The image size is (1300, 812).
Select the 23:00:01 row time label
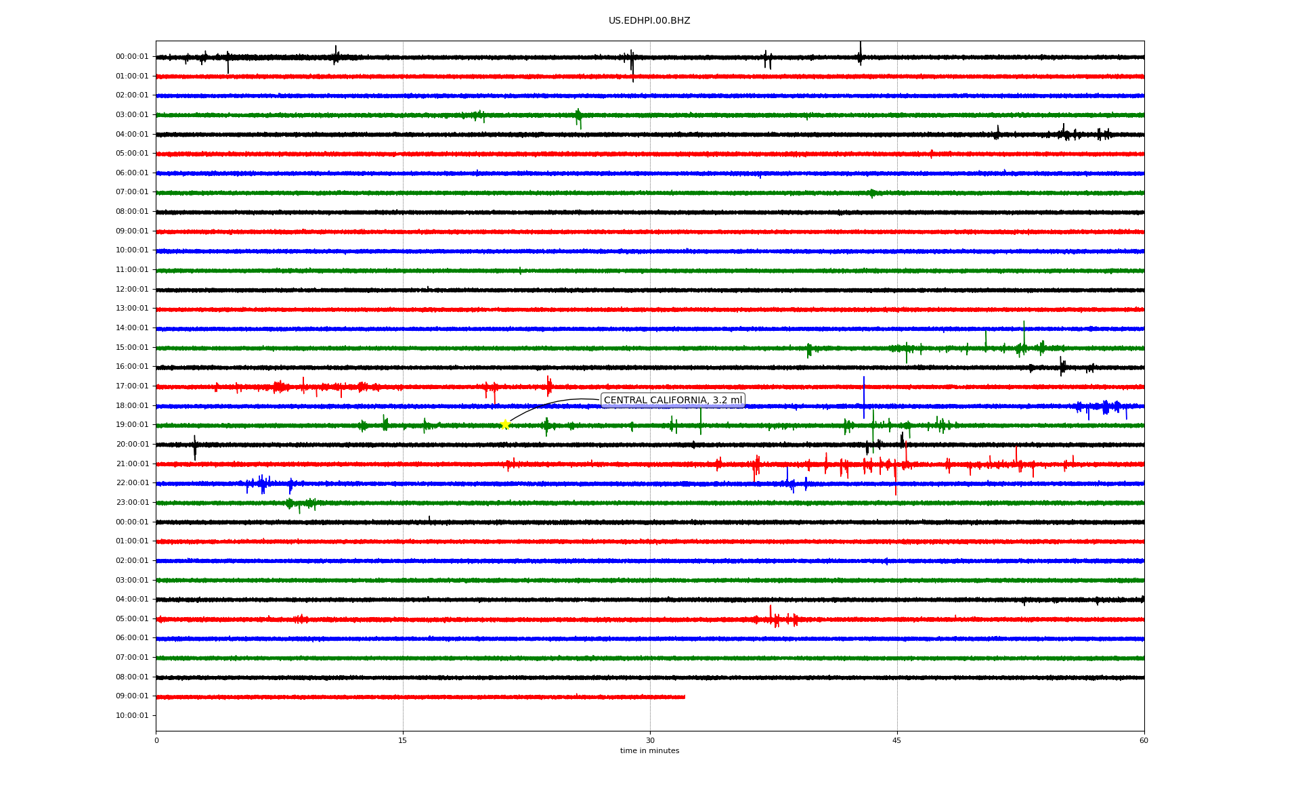(x=132, y=503)
